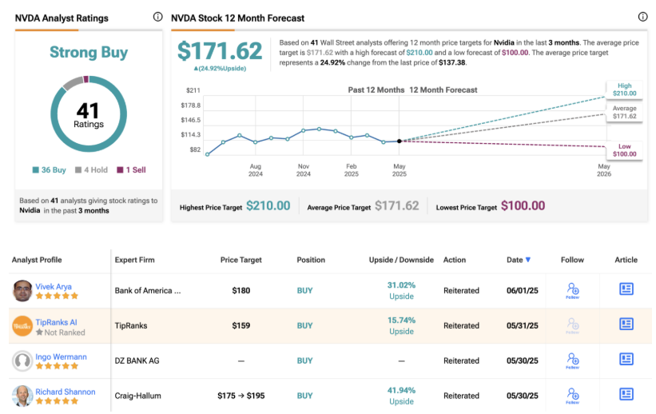Click the Follow column header
Viewport: 656px width, 414px height.
click(572, 260)
